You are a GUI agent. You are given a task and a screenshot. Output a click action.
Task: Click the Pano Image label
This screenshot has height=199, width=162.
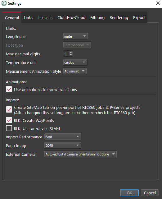(x=16, y=146)
